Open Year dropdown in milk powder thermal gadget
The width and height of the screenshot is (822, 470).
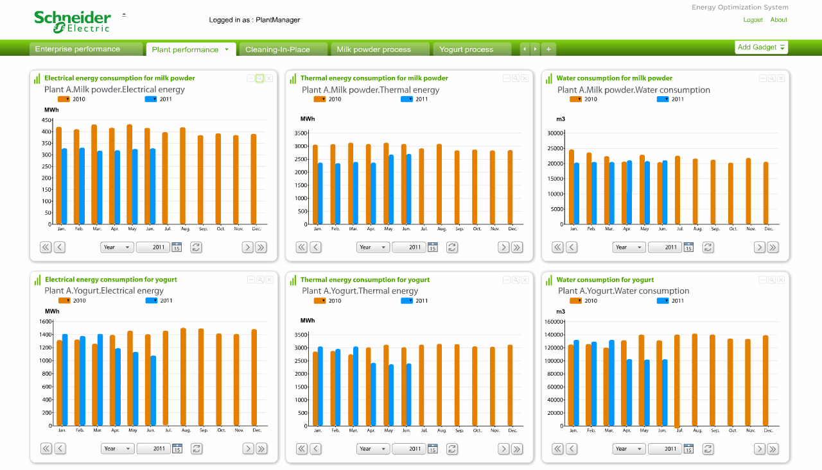click(x=373, y=247)
